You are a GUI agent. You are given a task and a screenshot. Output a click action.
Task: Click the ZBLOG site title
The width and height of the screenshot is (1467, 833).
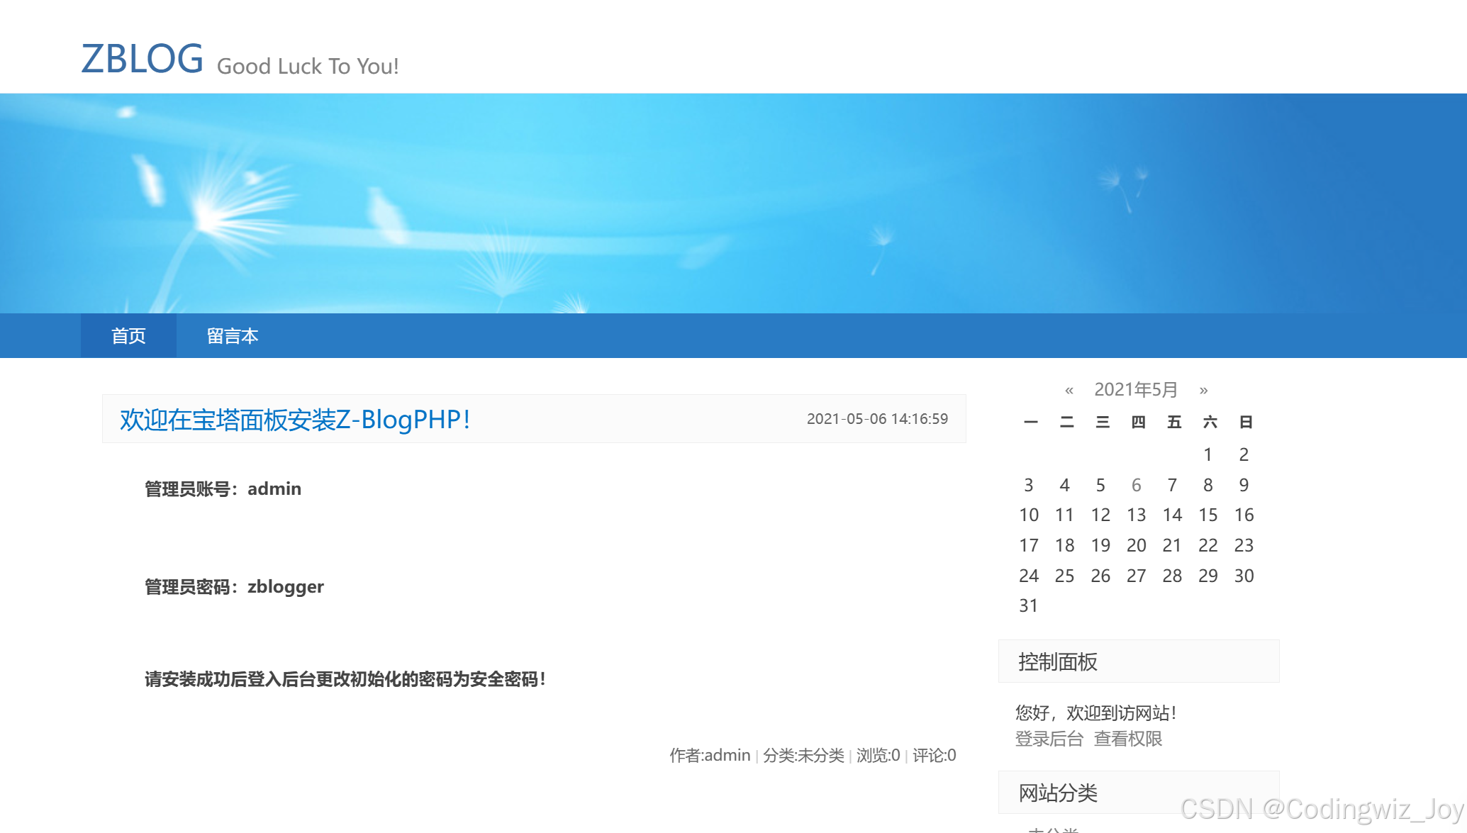[x=142, y=60]
